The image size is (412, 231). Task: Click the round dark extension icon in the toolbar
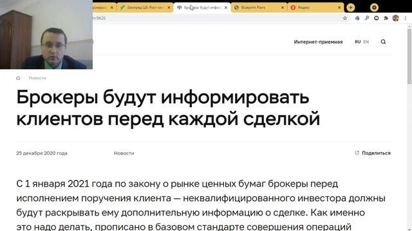[376, 18]
